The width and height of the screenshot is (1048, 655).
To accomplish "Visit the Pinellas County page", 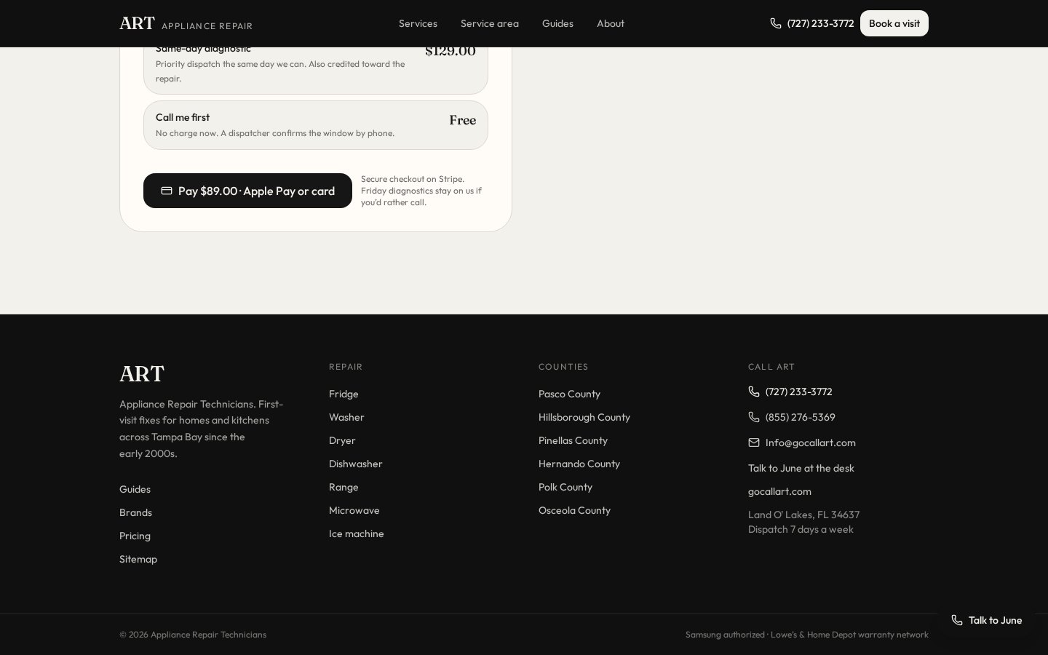I will pyautogui.click(x=573, y=440).
